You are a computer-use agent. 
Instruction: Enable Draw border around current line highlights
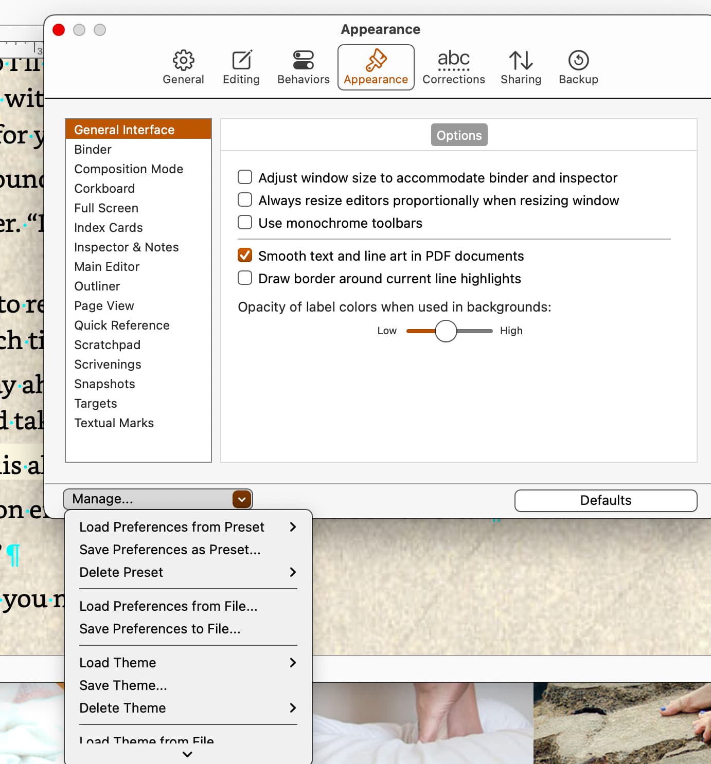click(245, 278)
